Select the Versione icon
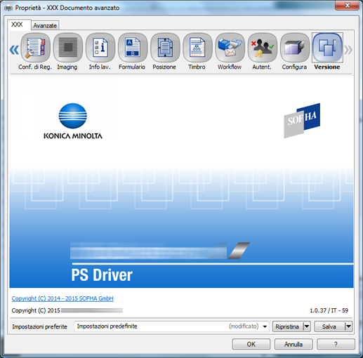The image size is (363, 358). 327,48
